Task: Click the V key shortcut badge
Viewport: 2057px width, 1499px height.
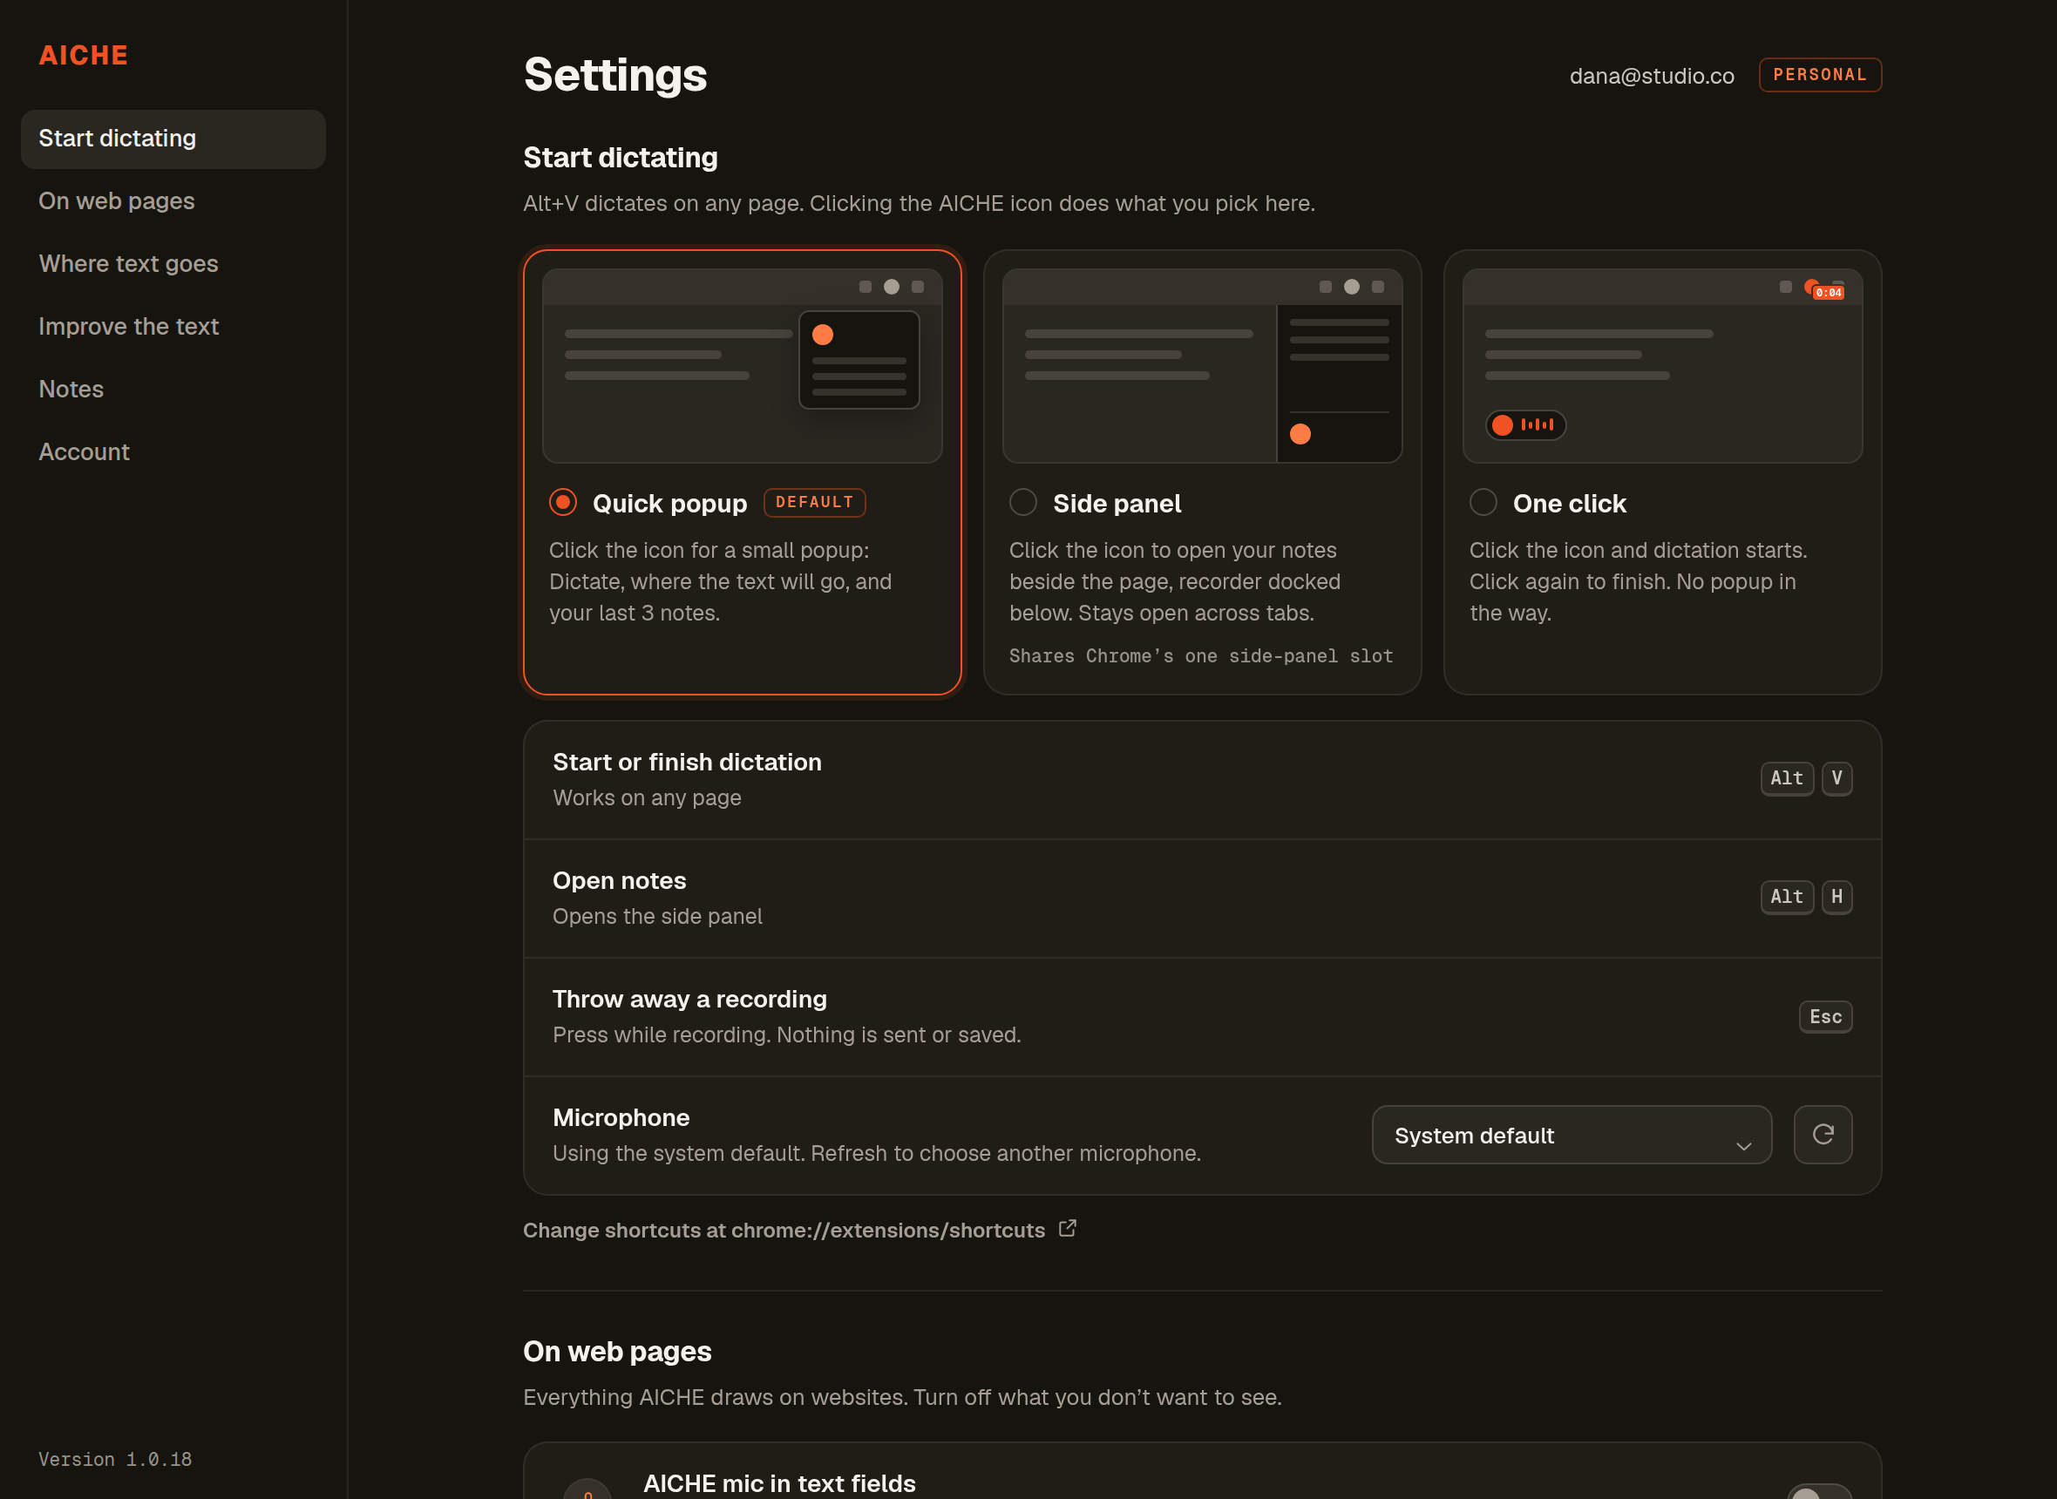Action: click(x=1836, y=778)
